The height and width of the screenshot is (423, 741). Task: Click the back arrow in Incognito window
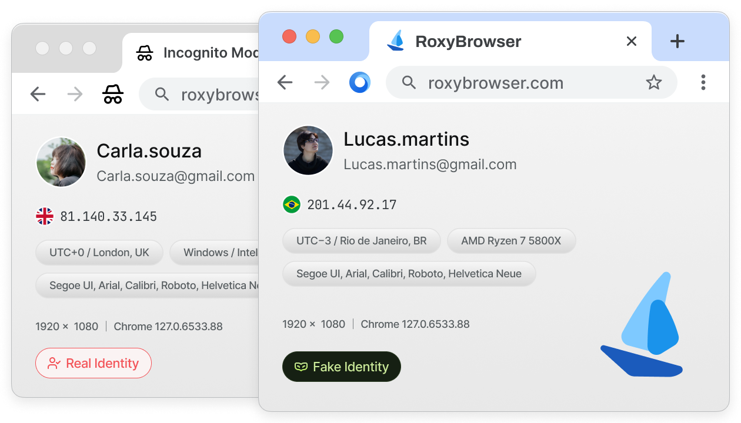[x=38, y=94]
